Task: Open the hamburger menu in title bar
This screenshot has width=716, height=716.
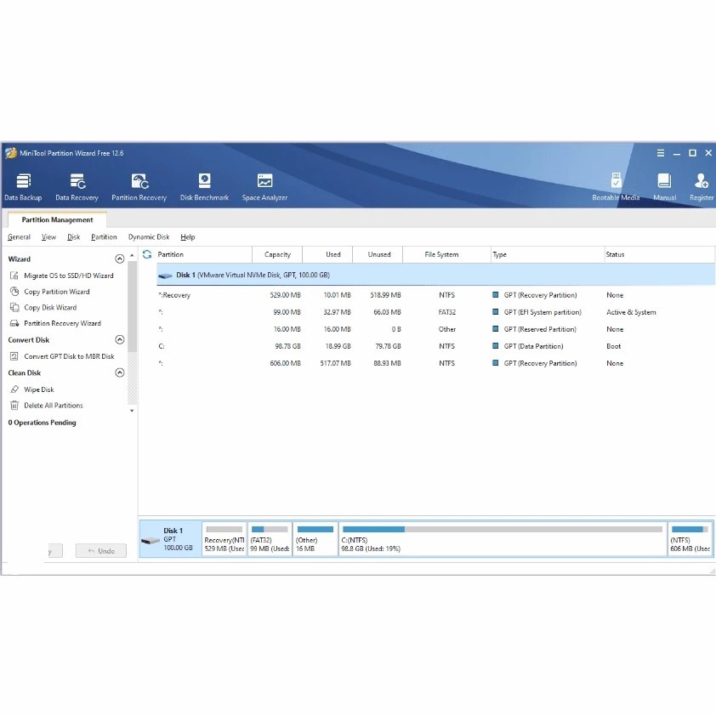Action: [x=660, y=153]
